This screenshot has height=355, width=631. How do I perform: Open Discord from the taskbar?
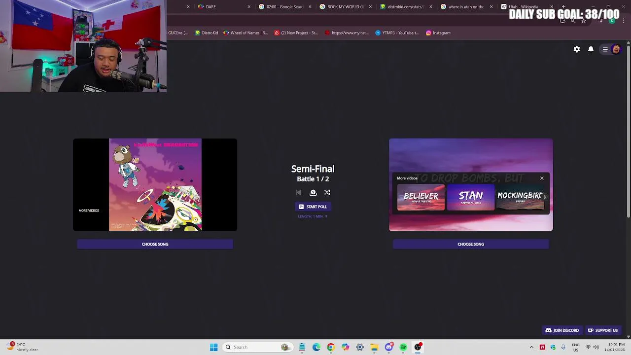coord(389,347)
